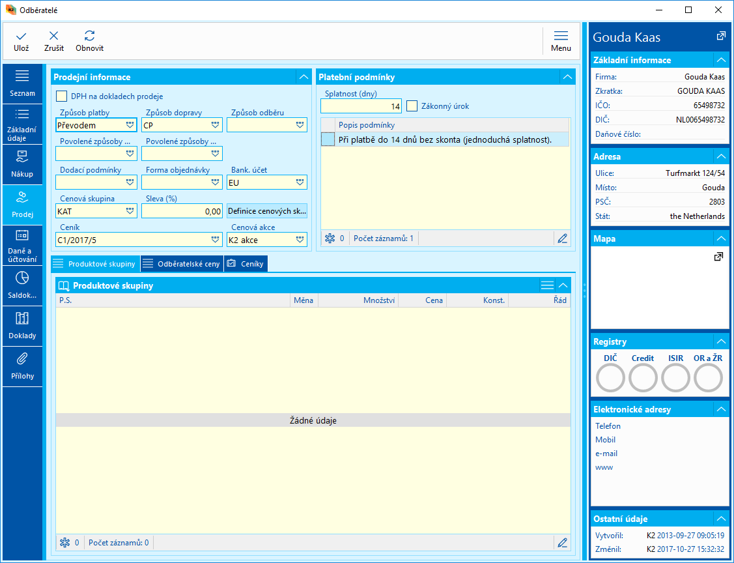This screenshot has width=734, height=563.
Task: Open the Způsob dopravy dropdown
Action: [x=215, y=125]
